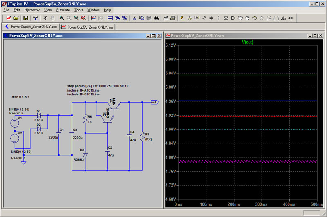Click the RD6R3 zener diode label
Image resolution: width=327 pixels, height=217 pixels.
[x=78, y=159]
